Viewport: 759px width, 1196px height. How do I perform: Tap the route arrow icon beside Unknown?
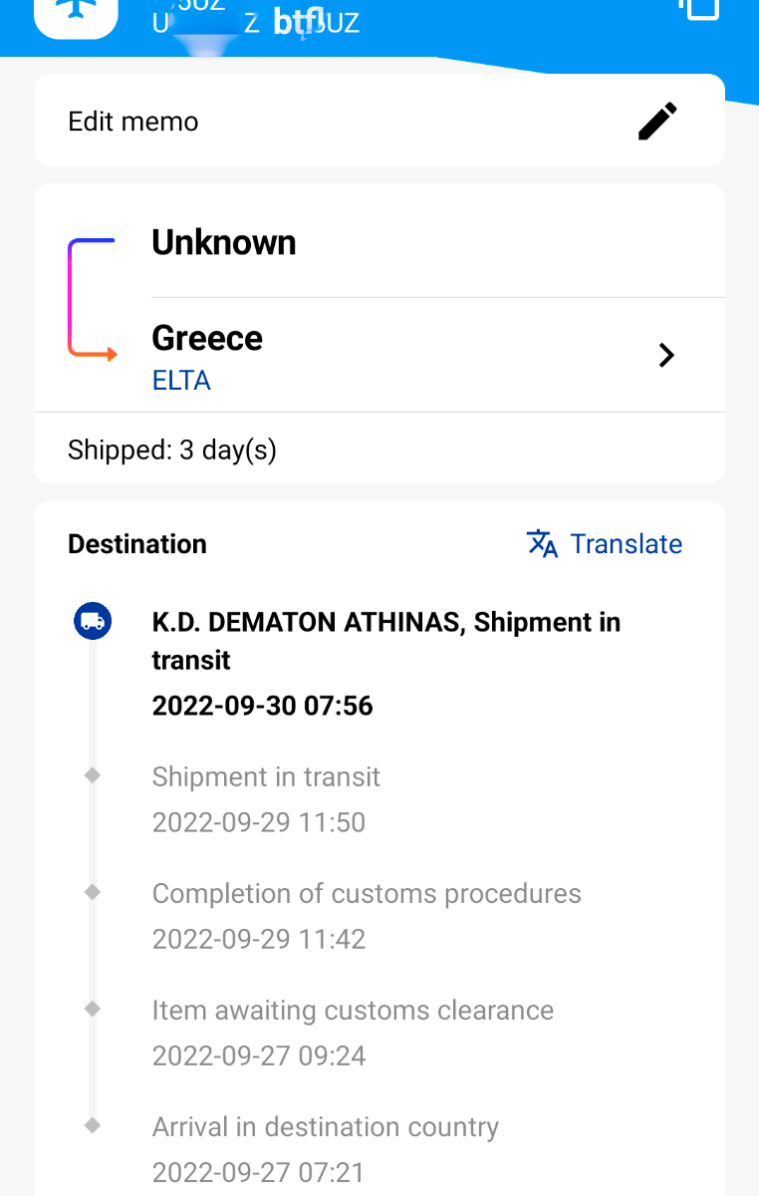point(93,297)
